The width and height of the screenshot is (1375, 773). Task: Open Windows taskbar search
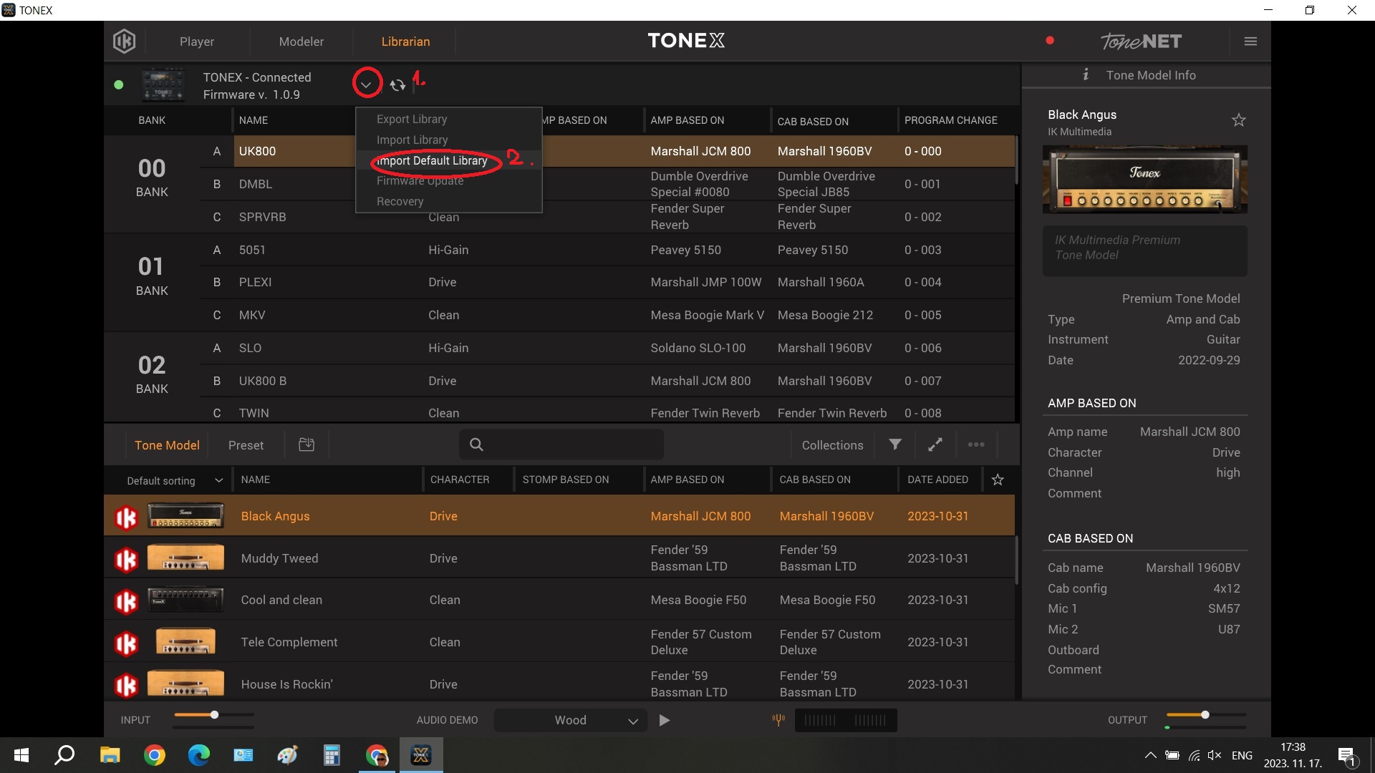[x=65, y=755]
